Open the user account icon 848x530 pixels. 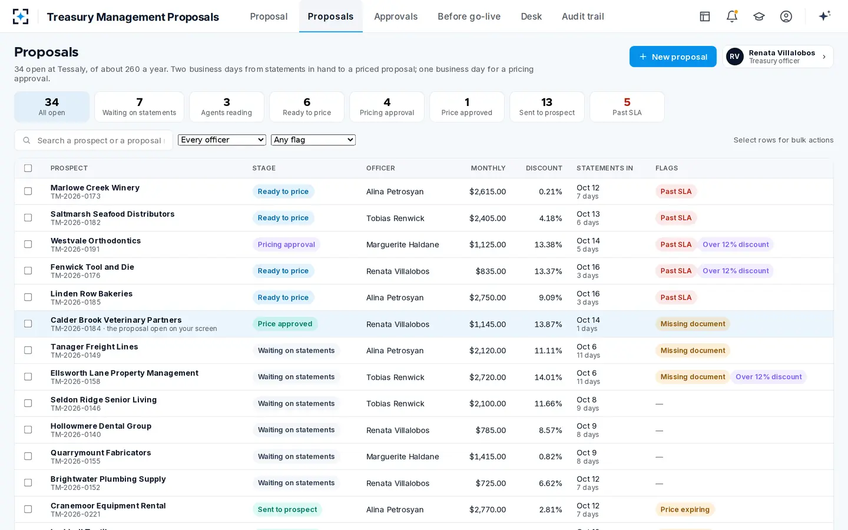(786, 16)
